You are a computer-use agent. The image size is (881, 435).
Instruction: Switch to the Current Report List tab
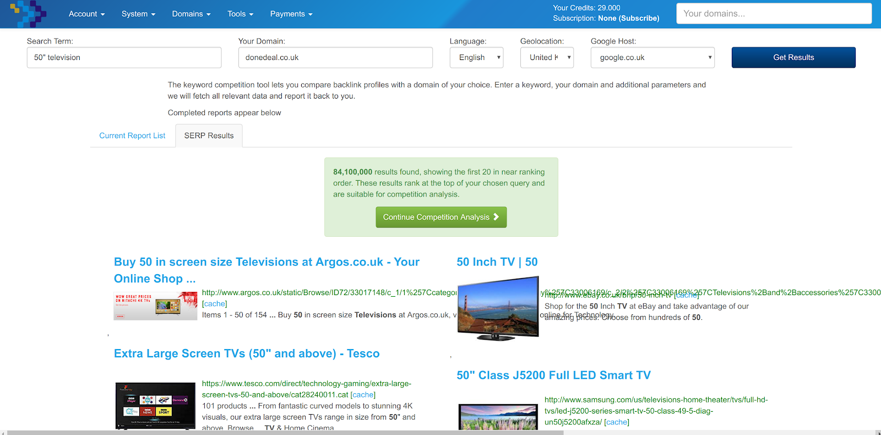click(132, 135)
